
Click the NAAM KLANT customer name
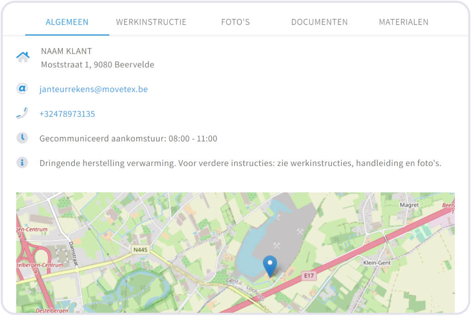(66, 51)
